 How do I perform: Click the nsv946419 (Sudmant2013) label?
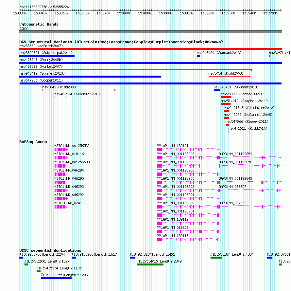42,73
